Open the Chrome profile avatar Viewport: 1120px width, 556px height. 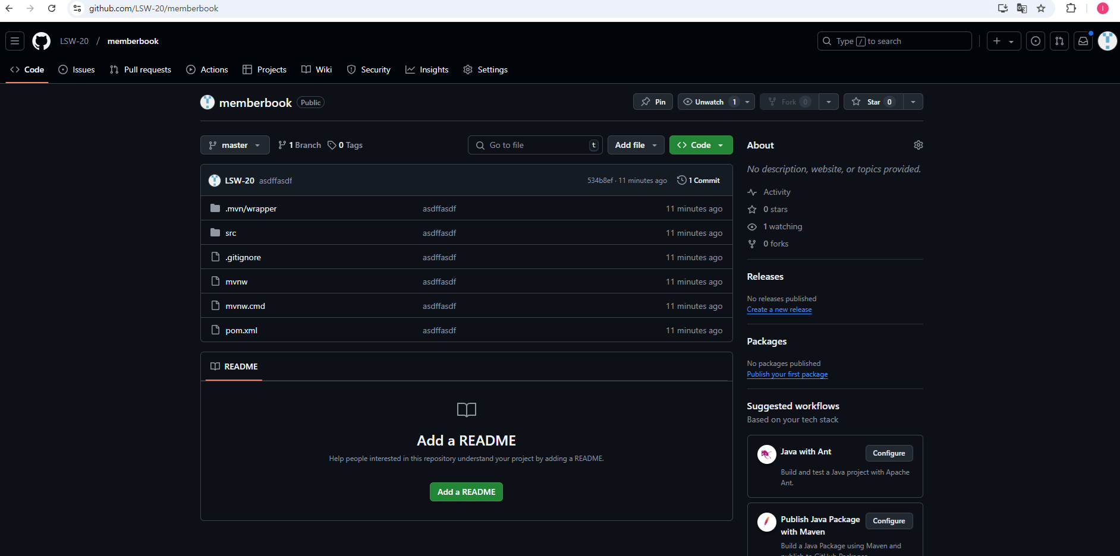[1103, 8]
